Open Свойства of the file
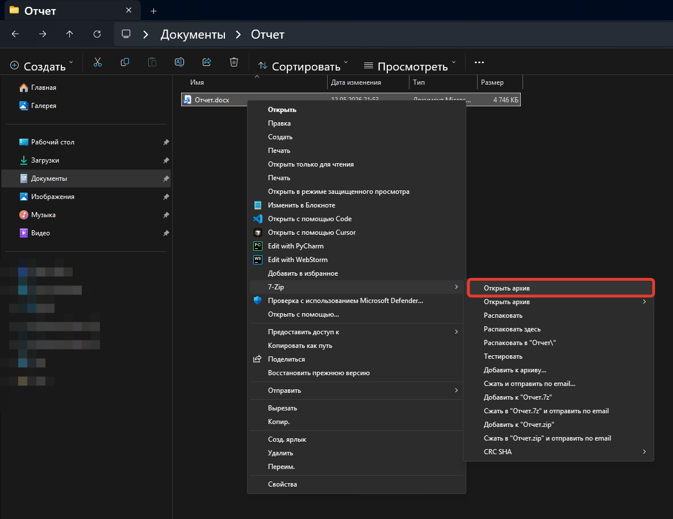Screen dimensions: 673x519 pos(356,484)
